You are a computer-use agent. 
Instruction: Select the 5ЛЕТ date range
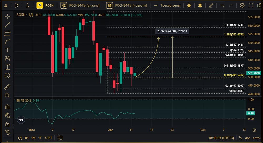click(48, 138)
